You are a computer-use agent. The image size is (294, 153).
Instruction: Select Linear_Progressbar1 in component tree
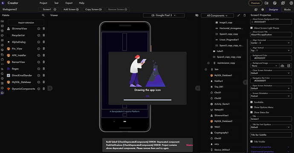pyautogui.click(x=229, y=40)
